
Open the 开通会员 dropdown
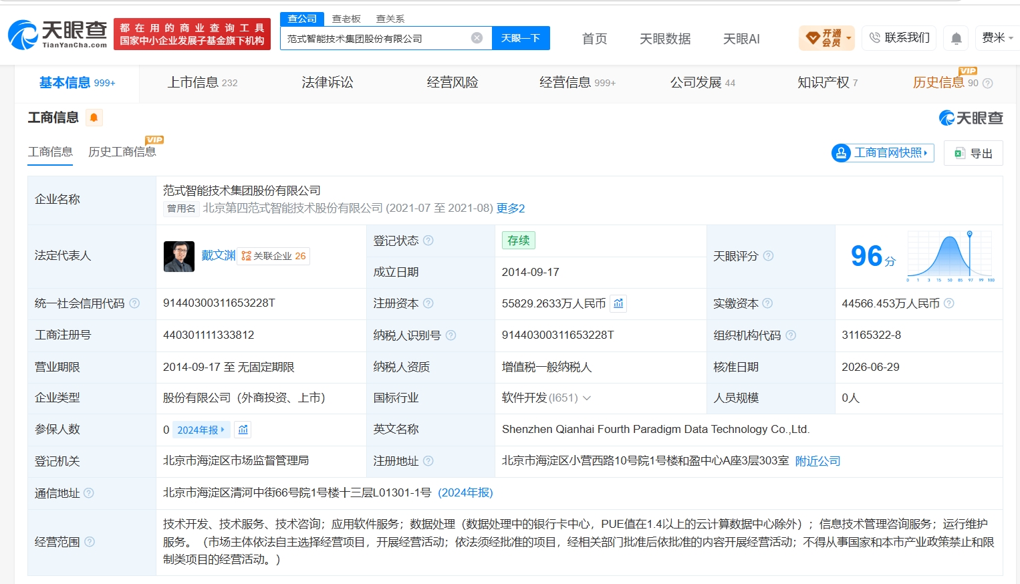coord(827,38)
